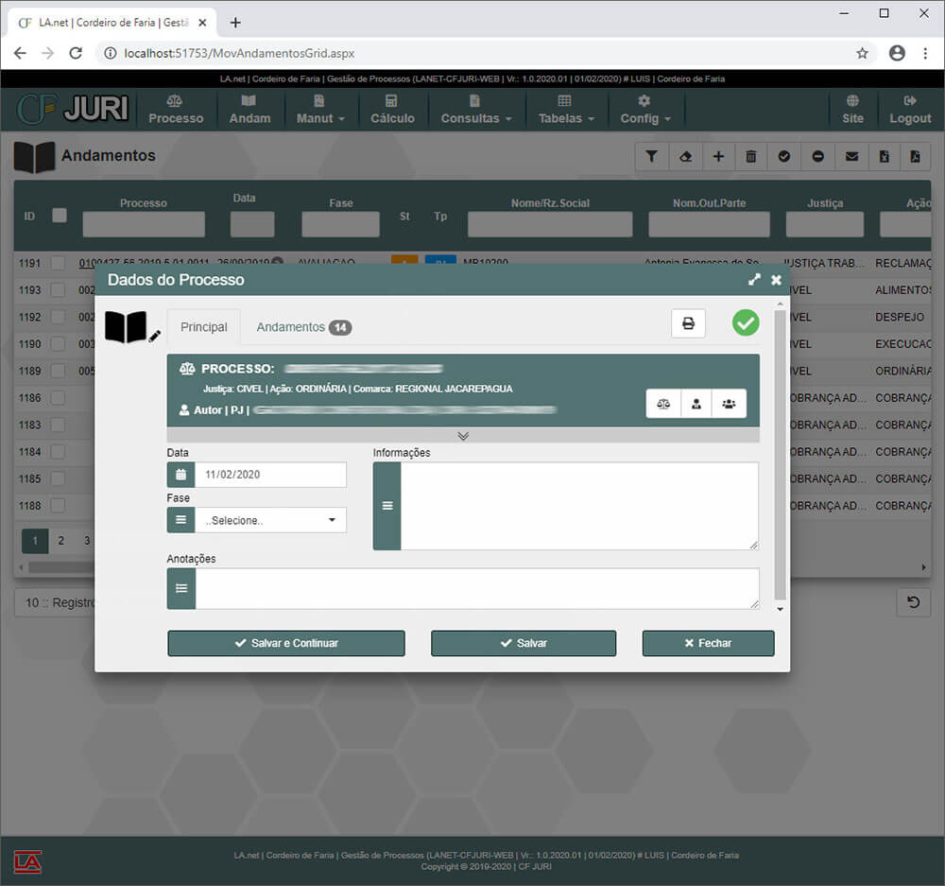Expand process details with the double chevron
This screenshot has height=886, width=945.
pos(463,436)
